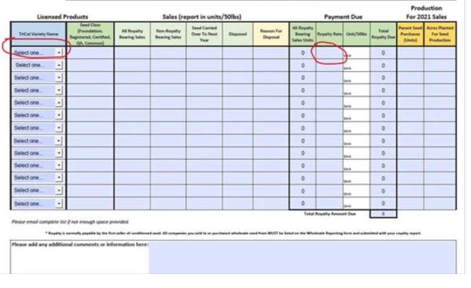Click the Licensed Products section title
This screenshot has height=288, width=471.
[x=62, y=16]
